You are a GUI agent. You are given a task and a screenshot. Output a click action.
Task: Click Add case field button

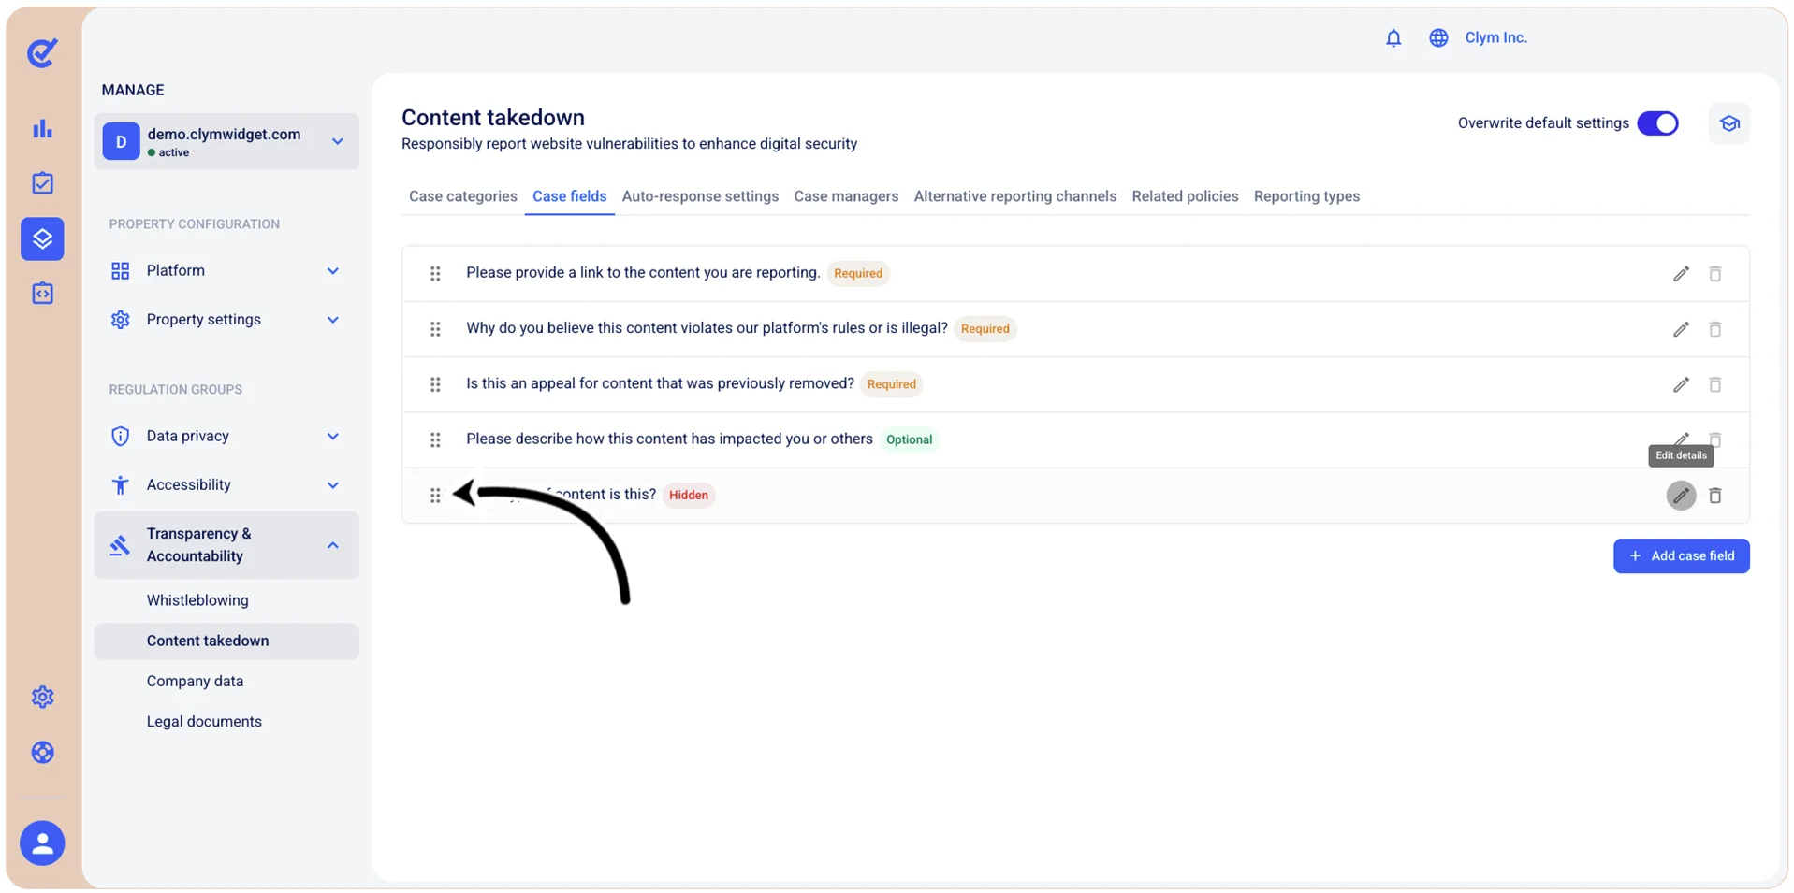(x=1681, y=556)
